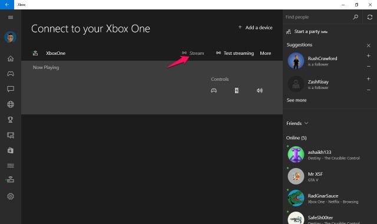Click Test streaming
This screenshot has height=224, width=377.
click(x=239, y=53)
